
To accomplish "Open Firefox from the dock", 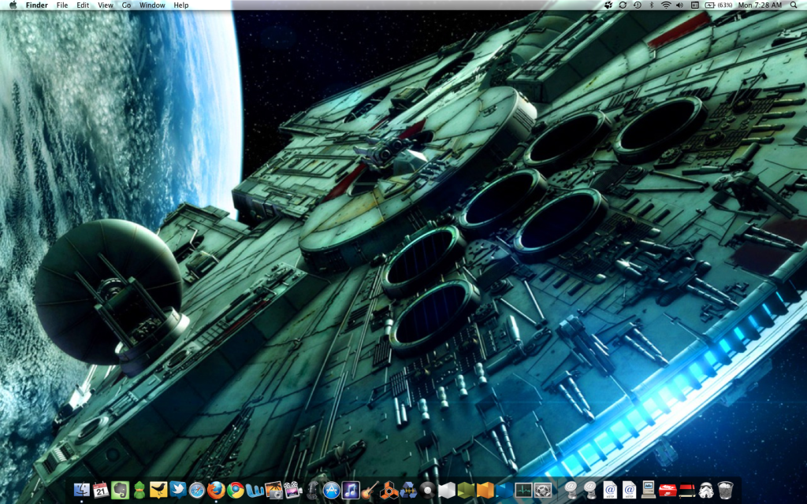I will (216, 490).
